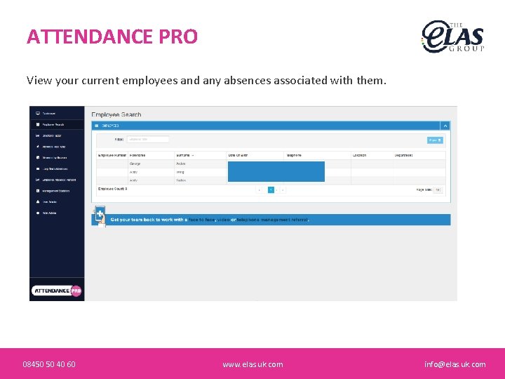Open the Bradford Factor chart icon
This screenshot has height=379, width=505.
pos(38,135)
